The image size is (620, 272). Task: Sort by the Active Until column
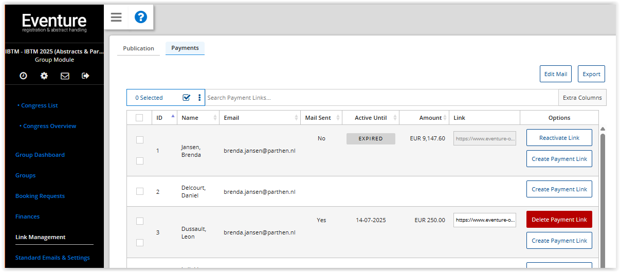click(371, 118)
